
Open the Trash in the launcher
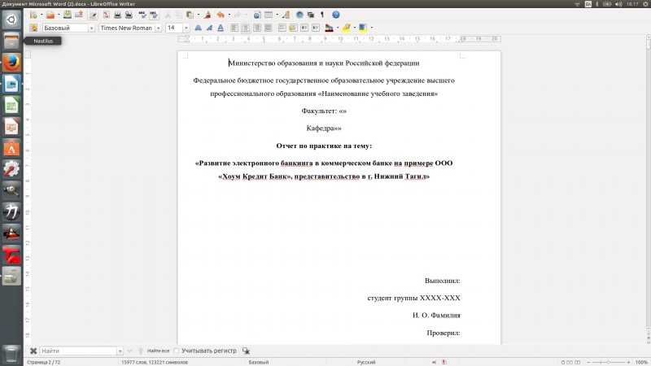[x=11, y=354]
